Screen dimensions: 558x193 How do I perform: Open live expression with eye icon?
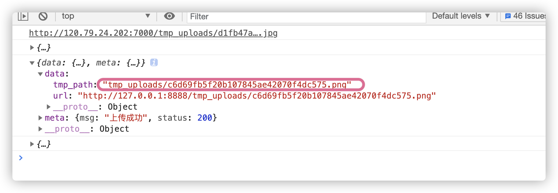click(x=169, y=16)
